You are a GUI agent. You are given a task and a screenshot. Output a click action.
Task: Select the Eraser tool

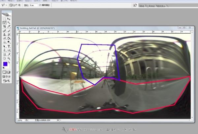5,38
